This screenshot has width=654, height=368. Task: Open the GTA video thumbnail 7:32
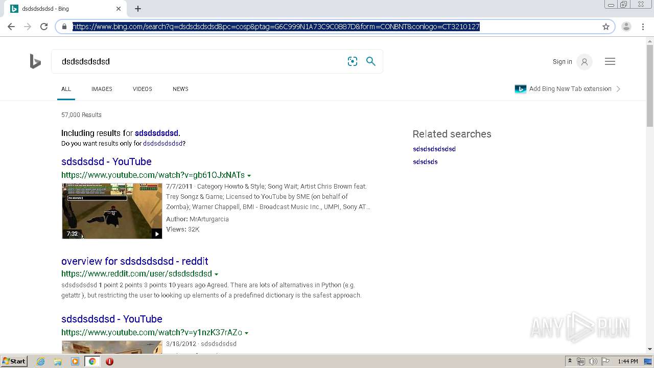(112, 211)
